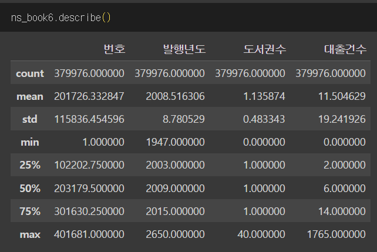Select mean value 11.504629
The height and width of the screenshot is (252, 377).
coord(342,96)
